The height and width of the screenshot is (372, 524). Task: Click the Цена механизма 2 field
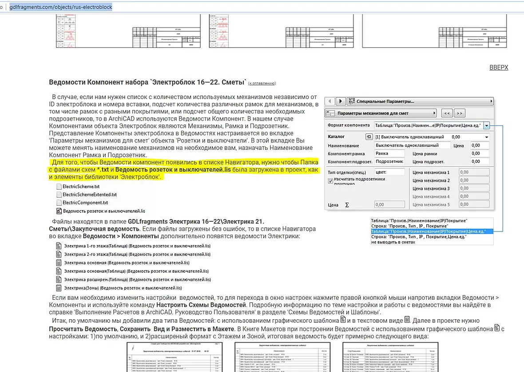tap(474, 180)
